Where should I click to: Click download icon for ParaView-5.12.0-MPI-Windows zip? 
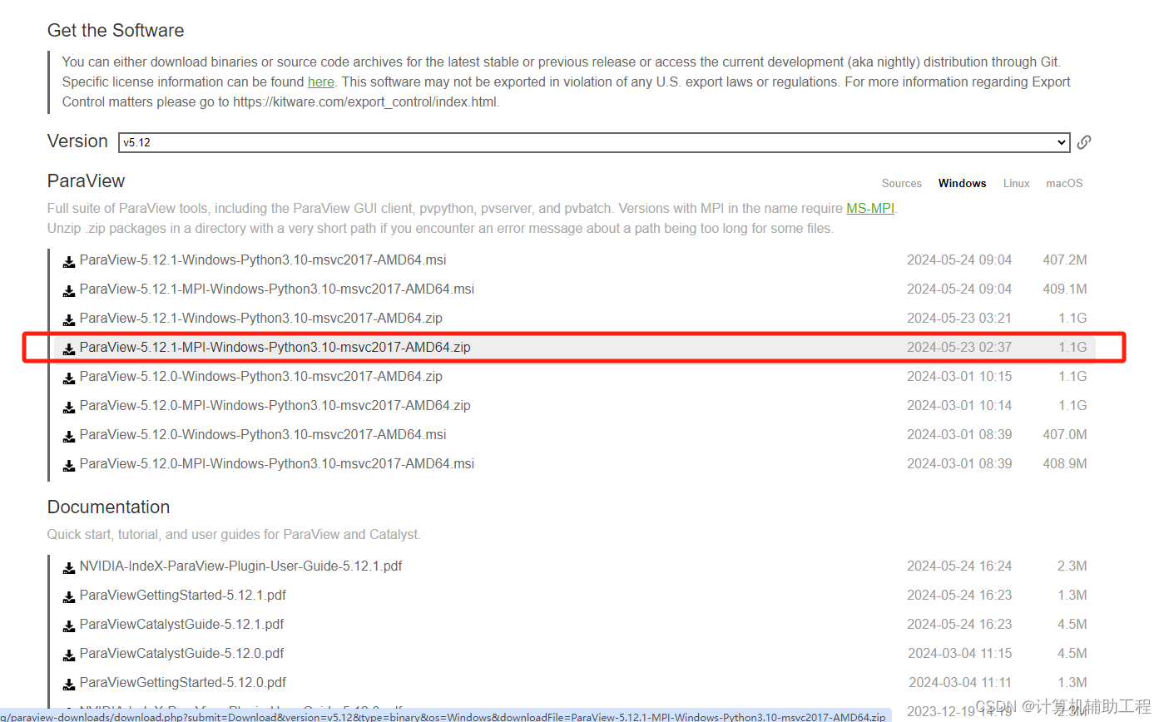point(69,408)
